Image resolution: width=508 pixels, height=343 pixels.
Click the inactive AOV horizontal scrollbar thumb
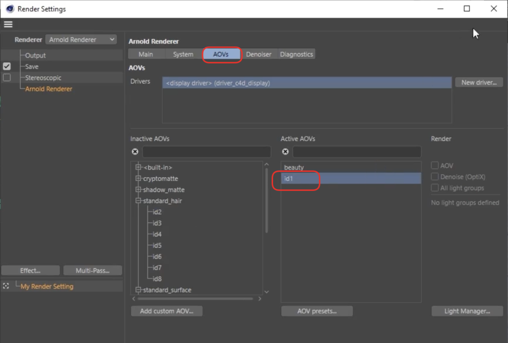pyautogui.click(x=195, y=299)
